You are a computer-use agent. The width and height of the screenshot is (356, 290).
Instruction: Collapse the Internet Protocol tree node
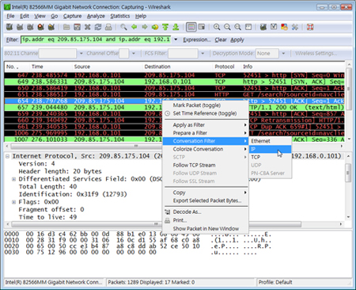pyautogui.click(x=8, y=156)
